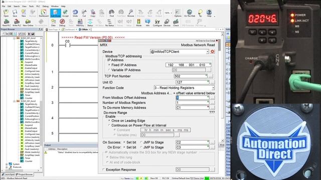Open device configuration gear next to IntModTCPClient

coord(213,51)
